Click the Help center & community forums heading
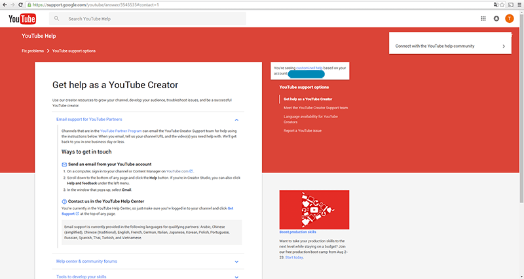 point(86,261)
